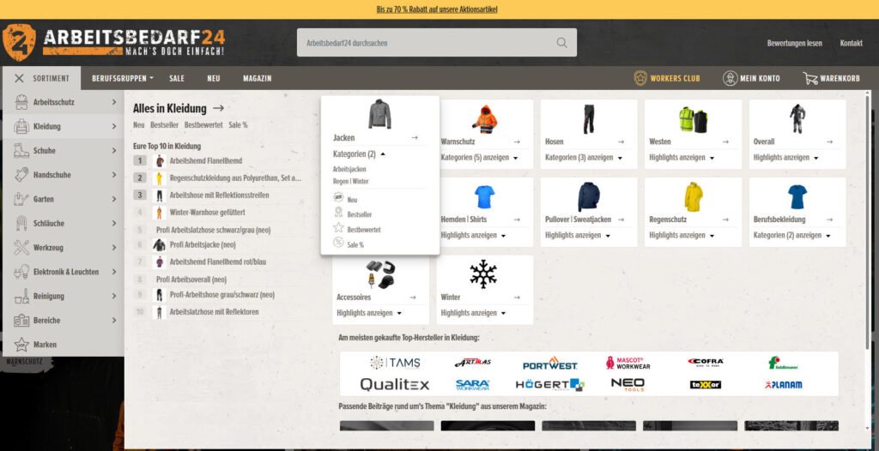Show Highlights anzeigen under Westen

(x=683, y=158)
